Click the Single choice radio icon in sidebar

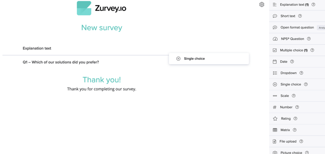tap(275, 85)
